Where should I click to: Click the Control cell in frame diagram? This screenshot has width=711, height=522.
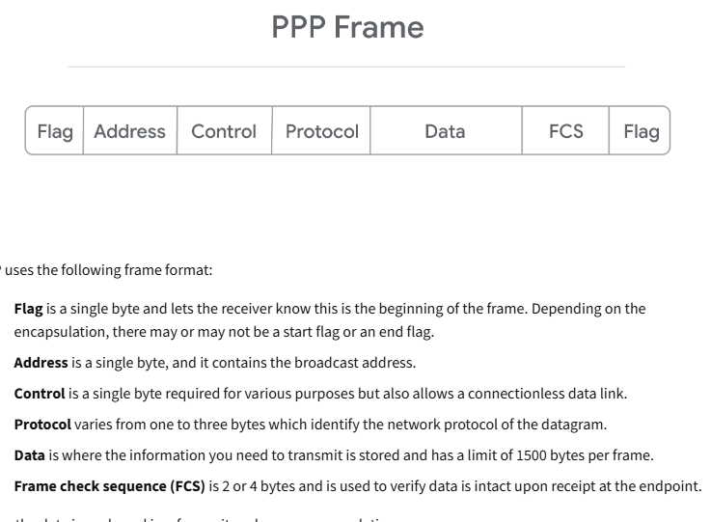pos(225,131)
